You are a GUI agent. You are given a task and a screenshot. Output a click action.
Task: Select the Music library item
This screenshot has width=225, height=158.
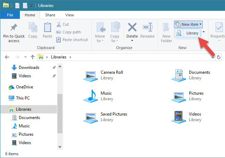[x=99, y=96]
